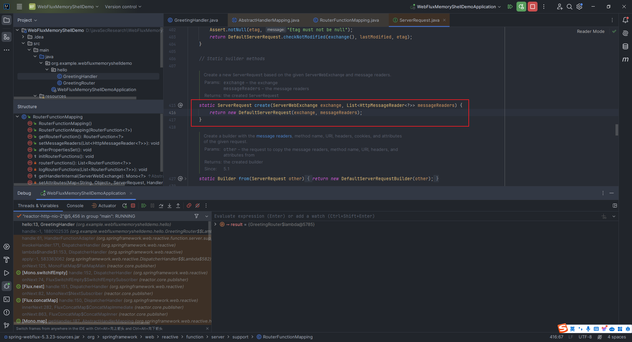
Task: Collapse the WebFluxMemoryShellDemo root folder
Action: point(17,30)
